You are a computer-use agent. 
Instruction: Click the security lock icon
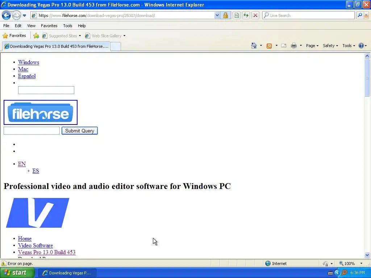pyautogui.click(x=225, y=16)
